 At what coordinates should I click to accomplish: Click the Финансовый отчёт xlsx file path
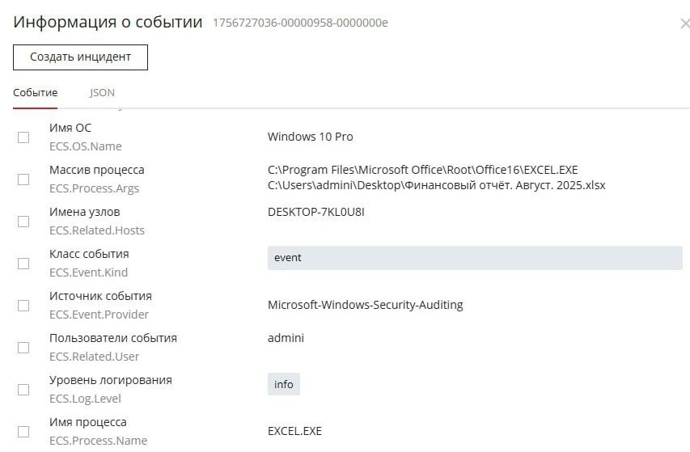pyautogui.click(x=436, y=185)
